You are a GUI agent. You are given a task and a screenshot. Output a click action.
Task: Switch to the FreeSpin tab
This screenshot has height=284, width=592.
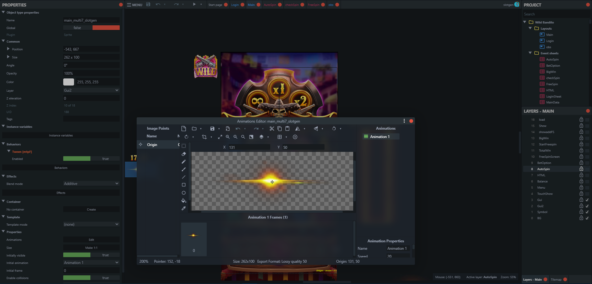tap(313, 5)
